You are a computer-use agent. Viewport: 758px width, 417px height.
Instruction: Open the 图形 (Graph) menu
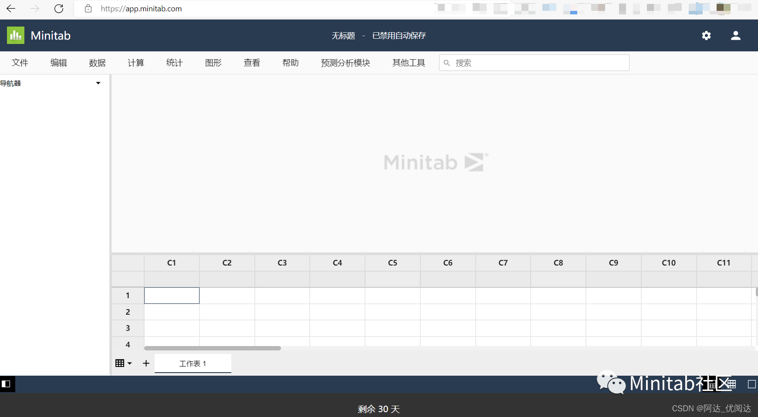tap(213, 63)
